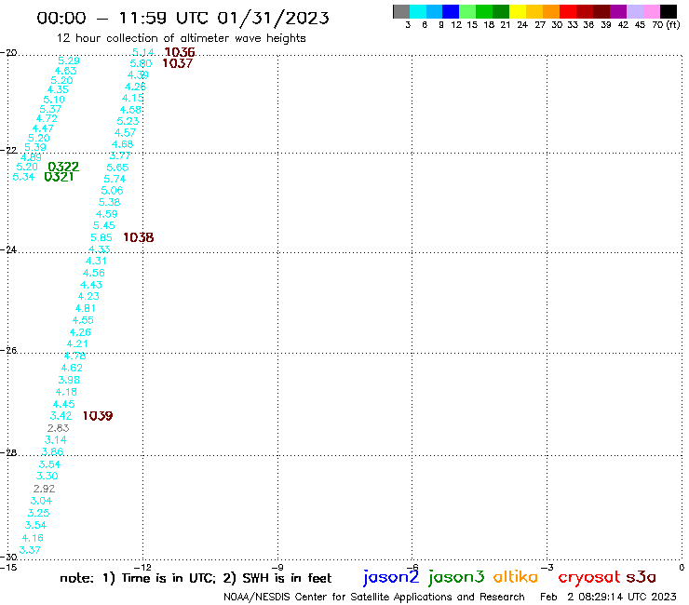Viewport: 689px width, 605px height.
Task: Select the wave height value 3.77
Action: 120,156
